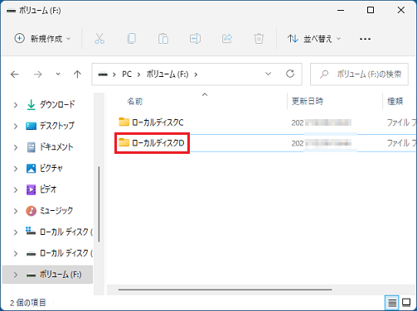Click the type cell of ローカルディスクC row
The width and height of the screenshot is (417, 311).
click(401, 122)
